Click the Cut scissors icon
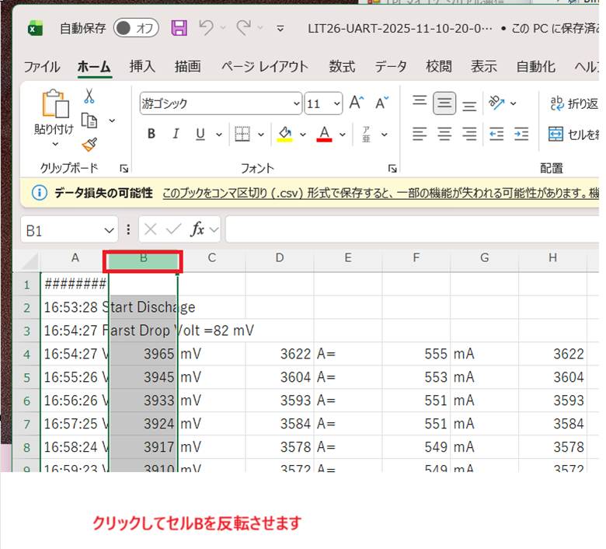The image size is (606, 549). point(89,96)
